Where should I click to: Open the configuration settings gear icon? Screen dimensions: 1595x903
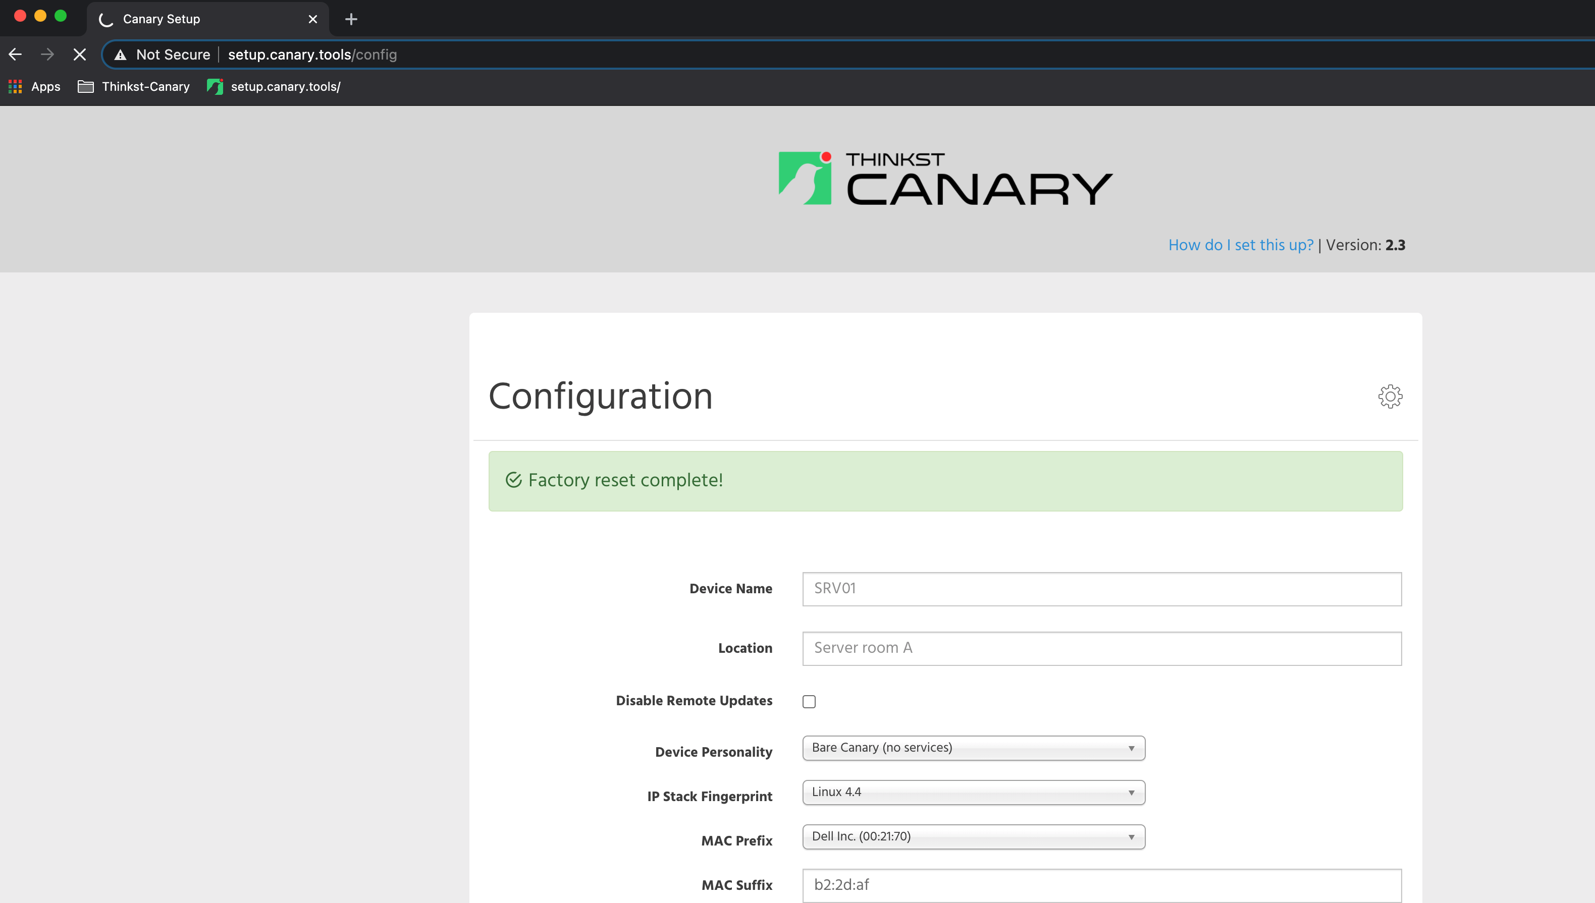(x=1390, y=397)
